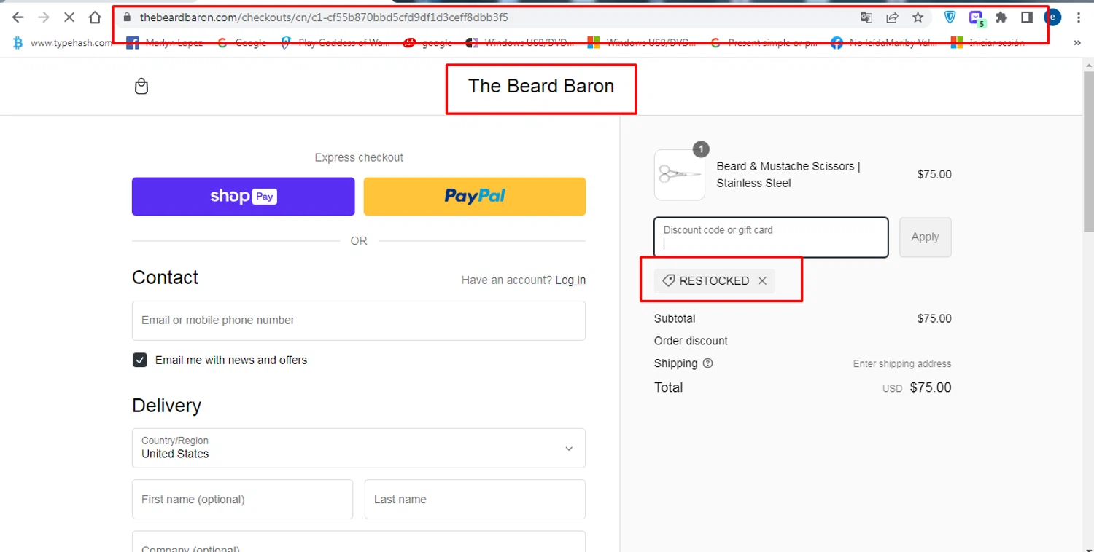Click the Order discount label
This screenshot has height=552, width=1094.
click(x=691, y=341)
